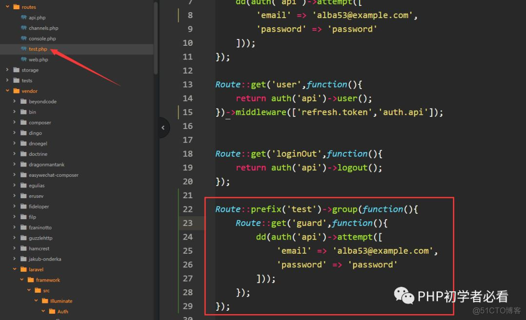Screen dimensions: 526x320
Task: Open api.php in the sidebar
Action: [x=37, y=18]
